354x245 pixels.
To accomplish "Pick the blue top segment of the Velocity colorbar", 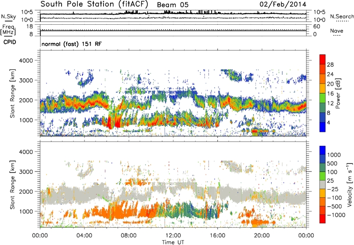I will pyautogui.click(x=323, y=150).
